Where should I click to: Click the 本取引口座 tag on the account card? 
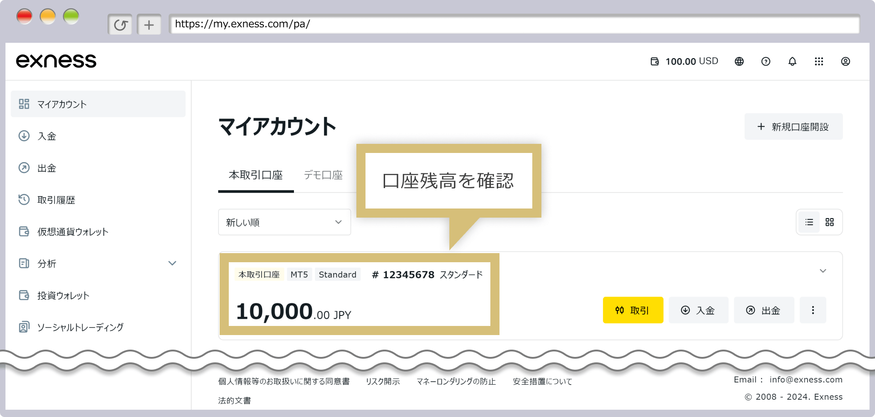click(x=259, y=275)
